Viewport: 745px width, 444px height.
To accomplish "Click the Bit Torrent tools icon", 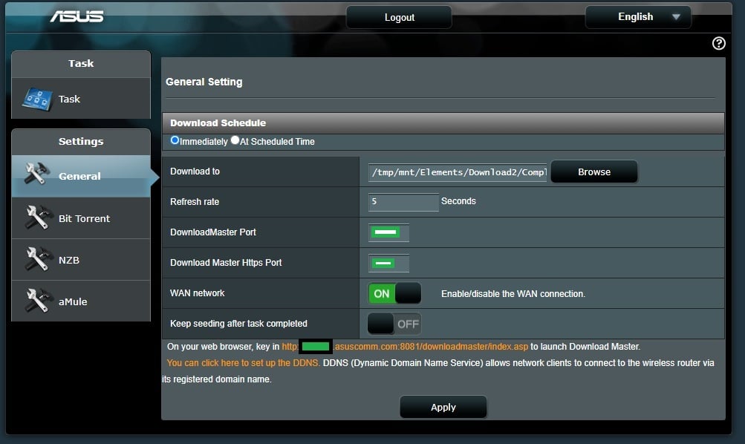I will (38, 218).
